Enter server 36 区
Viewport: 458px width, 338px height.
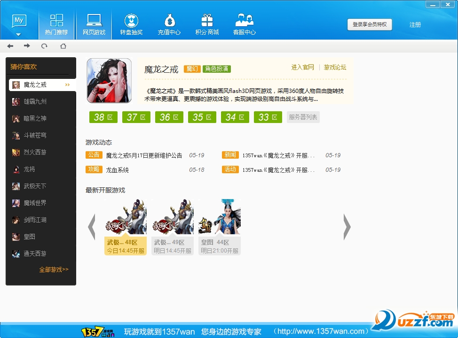tap(169, 117)
